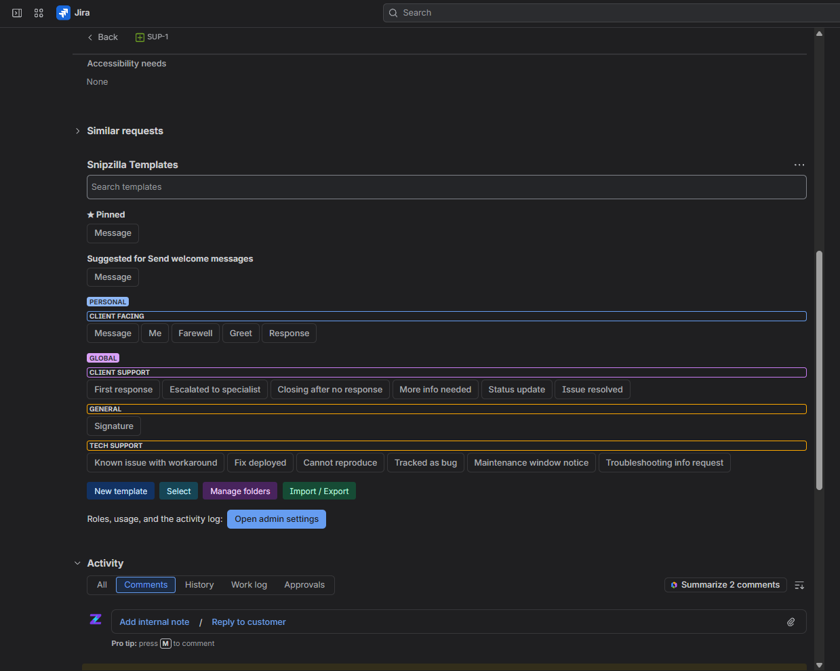Switch to the Work log tab
Viewport: 840px width, 671px height.
pyautogui.click(x=249, y=585)
